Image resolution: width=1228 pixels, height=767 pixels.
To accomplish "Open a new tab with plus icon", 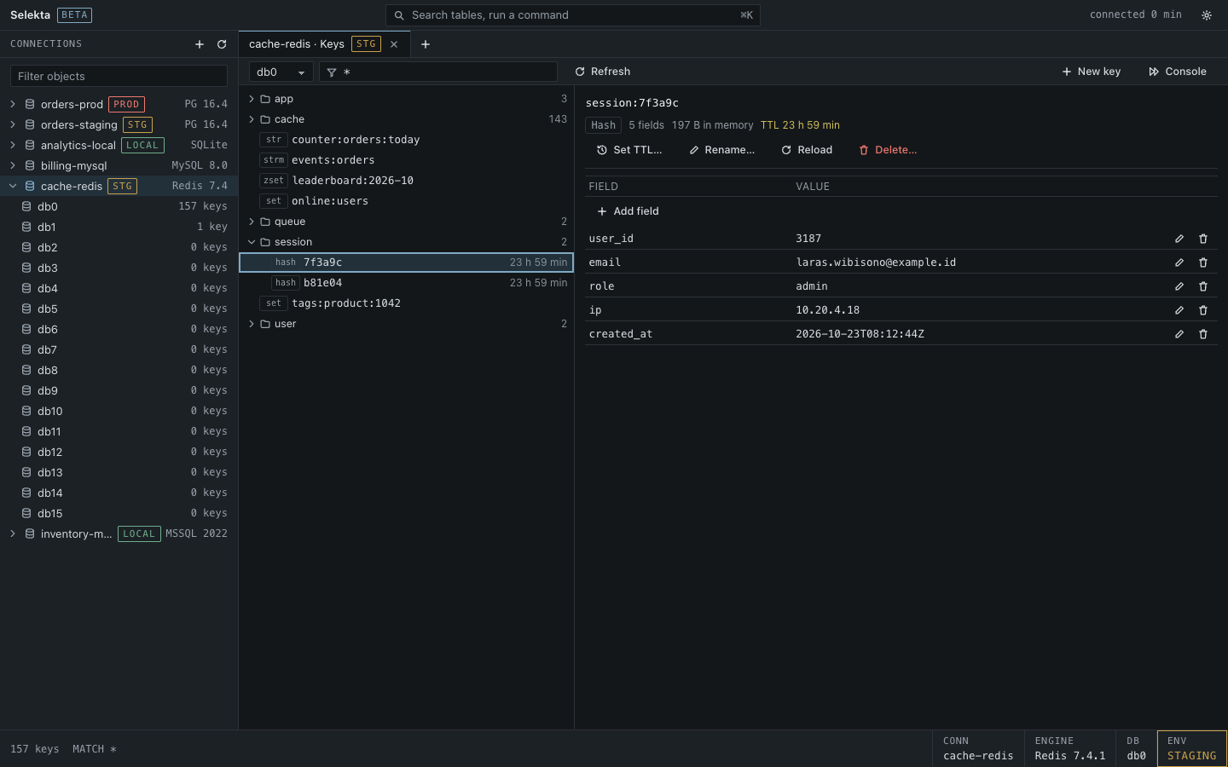I will (426, 44).
